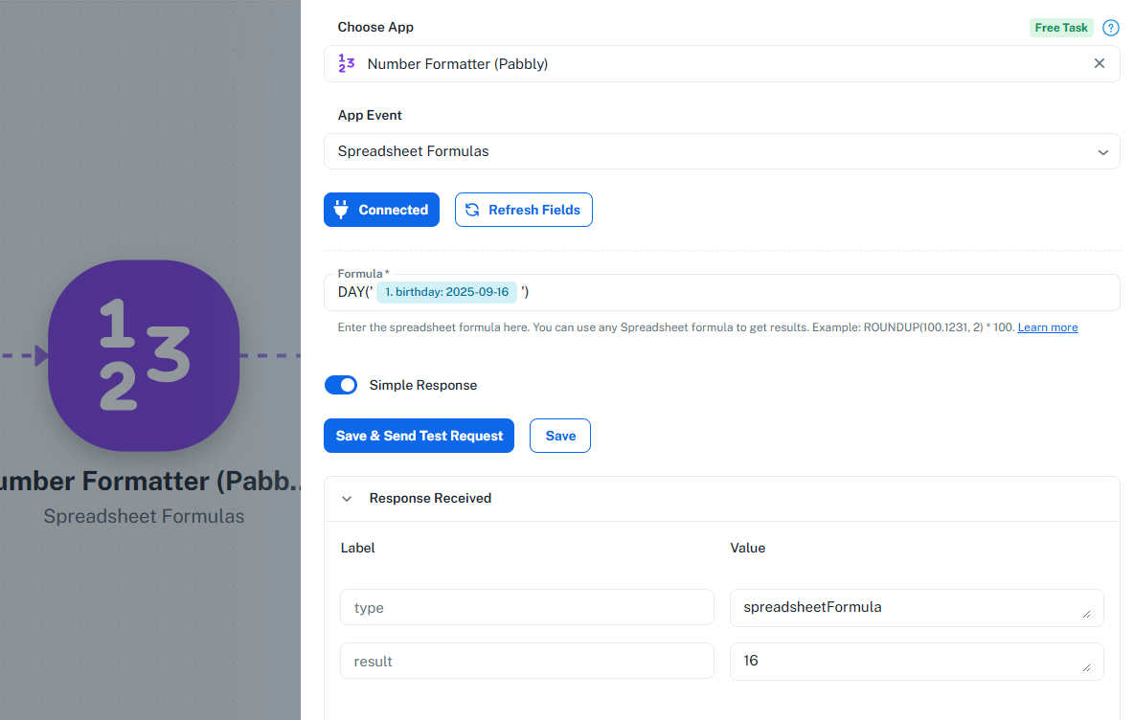The width and height of the screenshot is (1134, 720).
Task: Click the Save button
Action: [559, 436]
